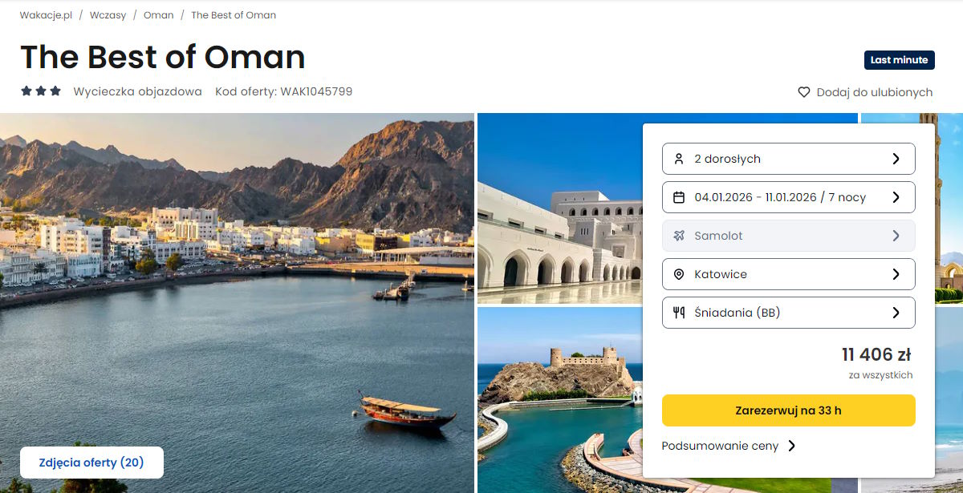Click the Zarezerwuj na 33 h button
The height and width of the screenshot is (493, 963).
(x=789, y=410)
